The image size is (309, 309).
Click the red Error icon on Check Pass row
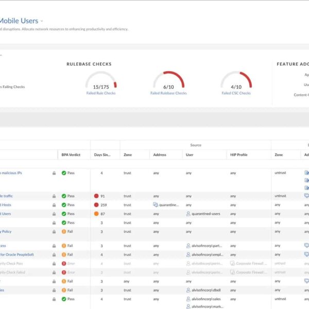(64, 264)
